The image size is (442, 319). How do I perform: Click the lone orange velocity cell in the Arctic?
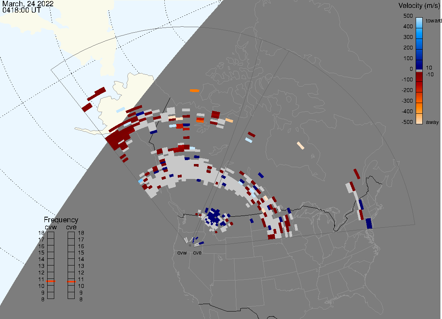[x=195, y=90]
